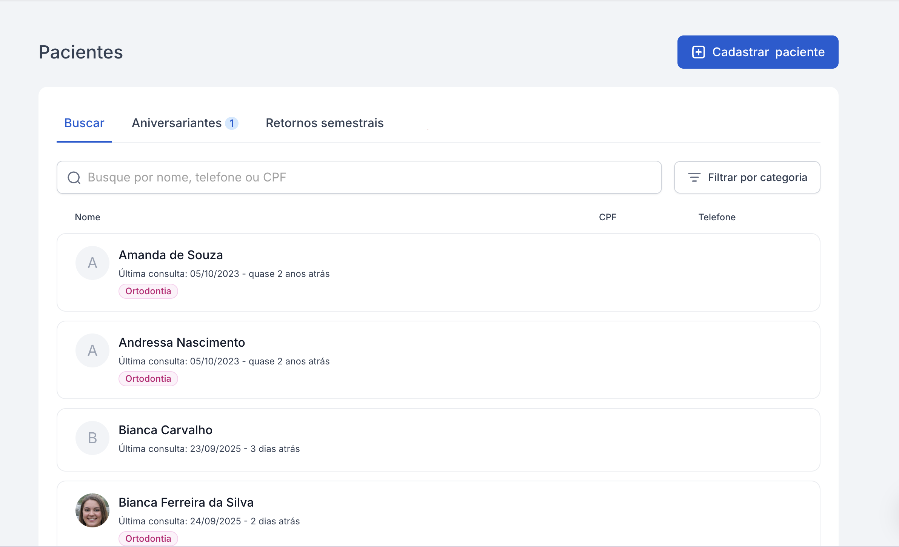Open the Filtrar por categoria dropdown
Viewport: 899px width, 547px height.
click(747, 177)
